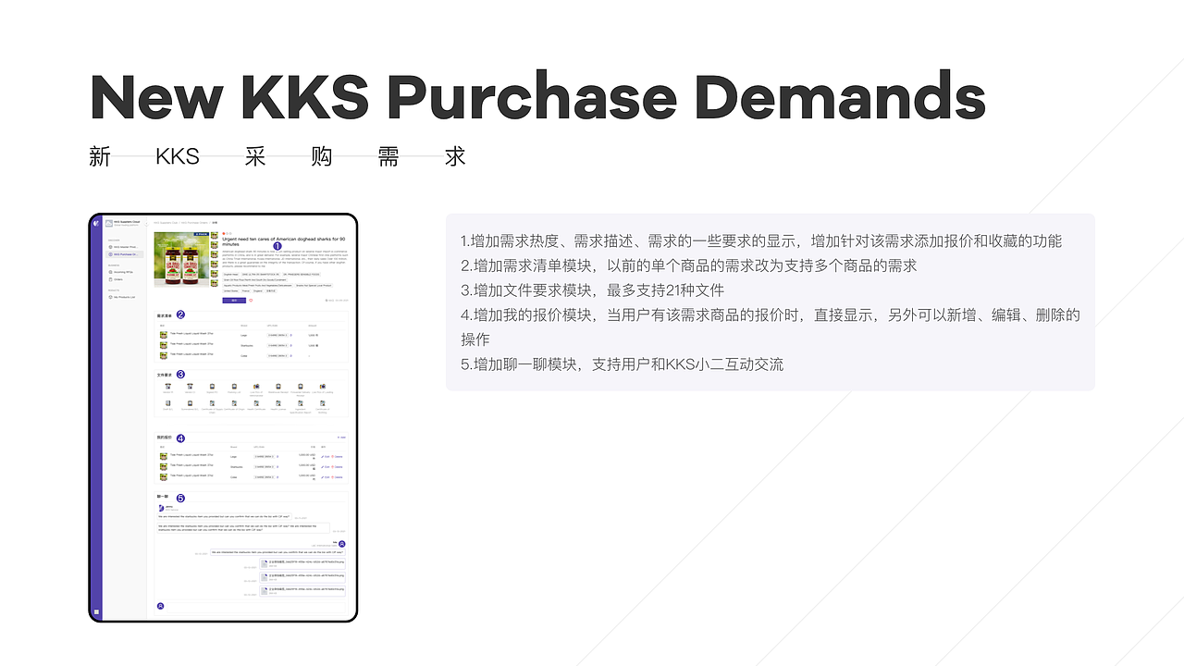Screen dimensions: 1184x666
Task: Select the Certificate of Origin icon
Action: (x=234, y=405)
